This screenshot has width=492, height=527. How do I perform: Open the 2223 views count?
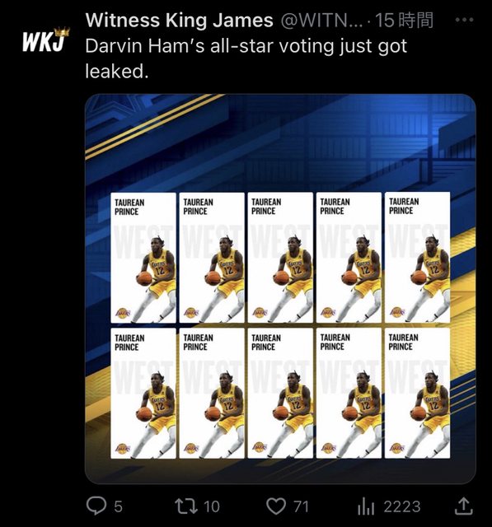[402, 506]
